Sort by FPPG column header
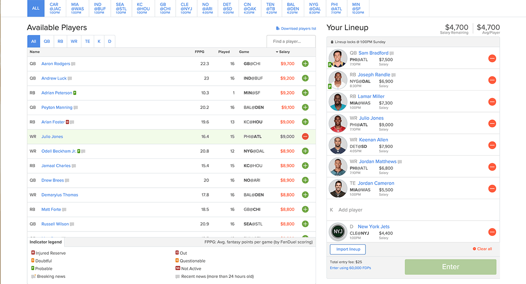Viewport: 526px width, 284px height. (199, 52)
